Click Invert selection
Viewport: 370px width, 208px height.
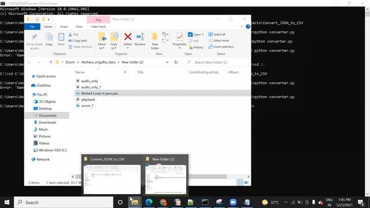[x=221, y=47]
